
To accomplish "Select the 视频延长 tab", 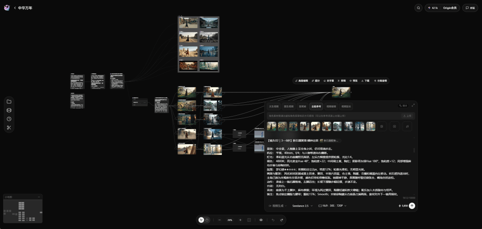I will pyautogui.click(x=346, y=107).
